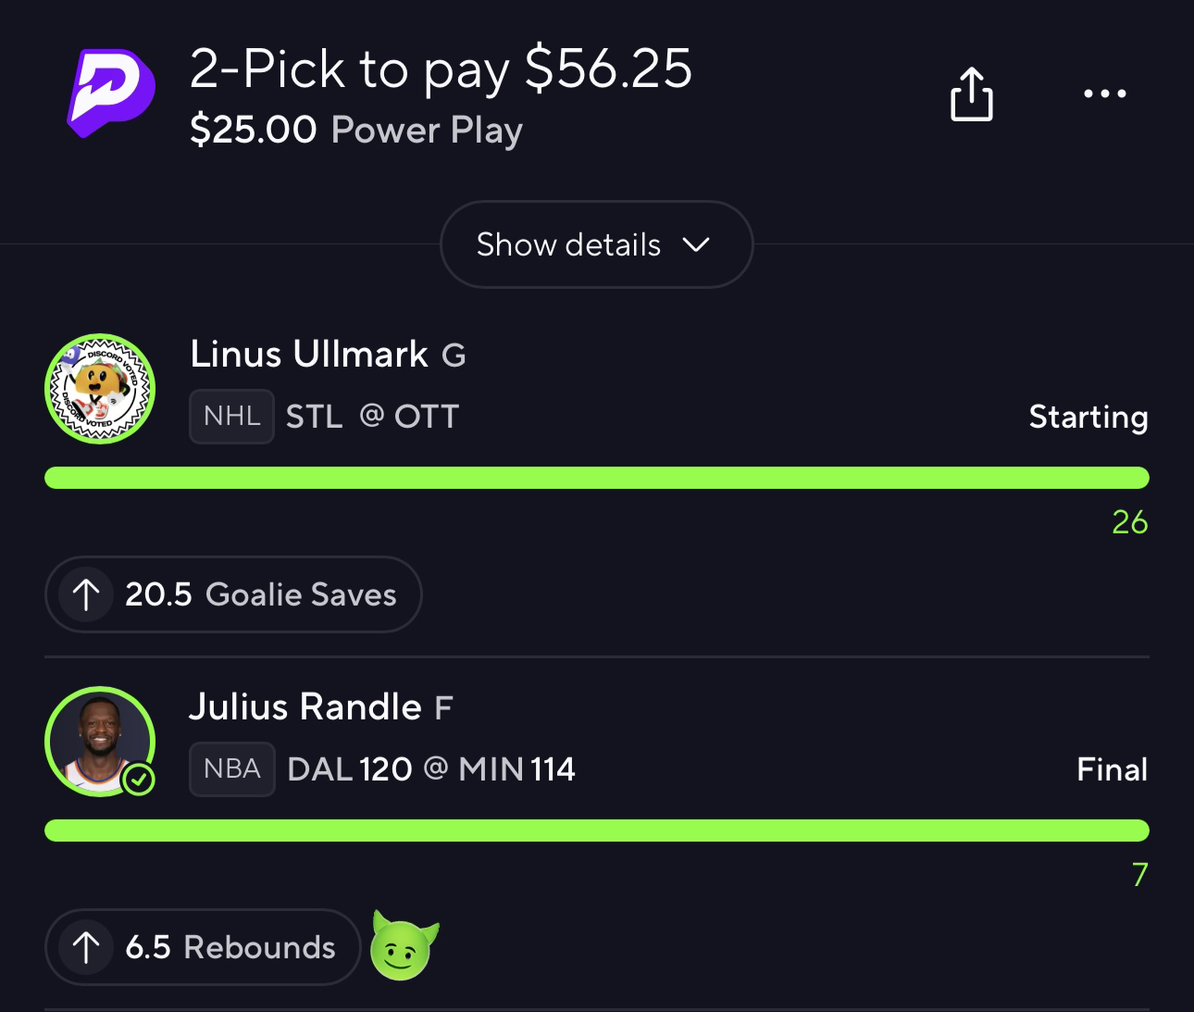
Task: Click the up arrow beside 20.5 Goalie Saves
Action: [86, 594]
